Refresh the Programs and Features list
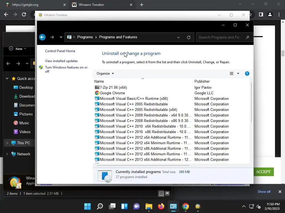 click(x=189, y=37)
